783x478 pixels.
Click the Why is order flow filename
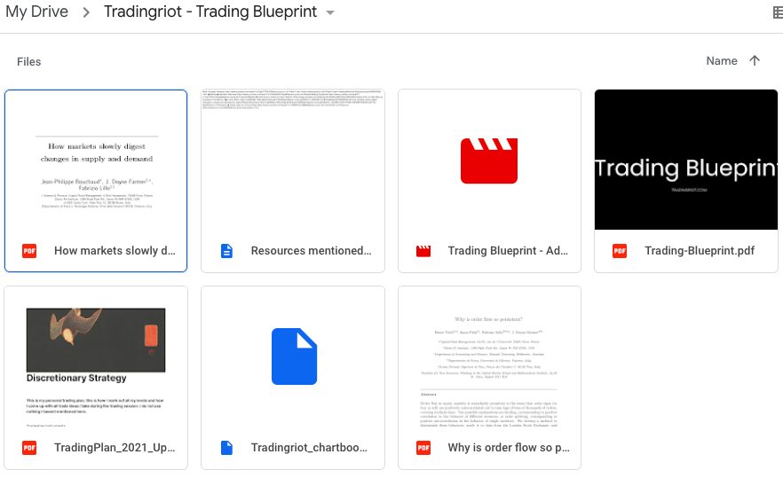click(509, 448)
